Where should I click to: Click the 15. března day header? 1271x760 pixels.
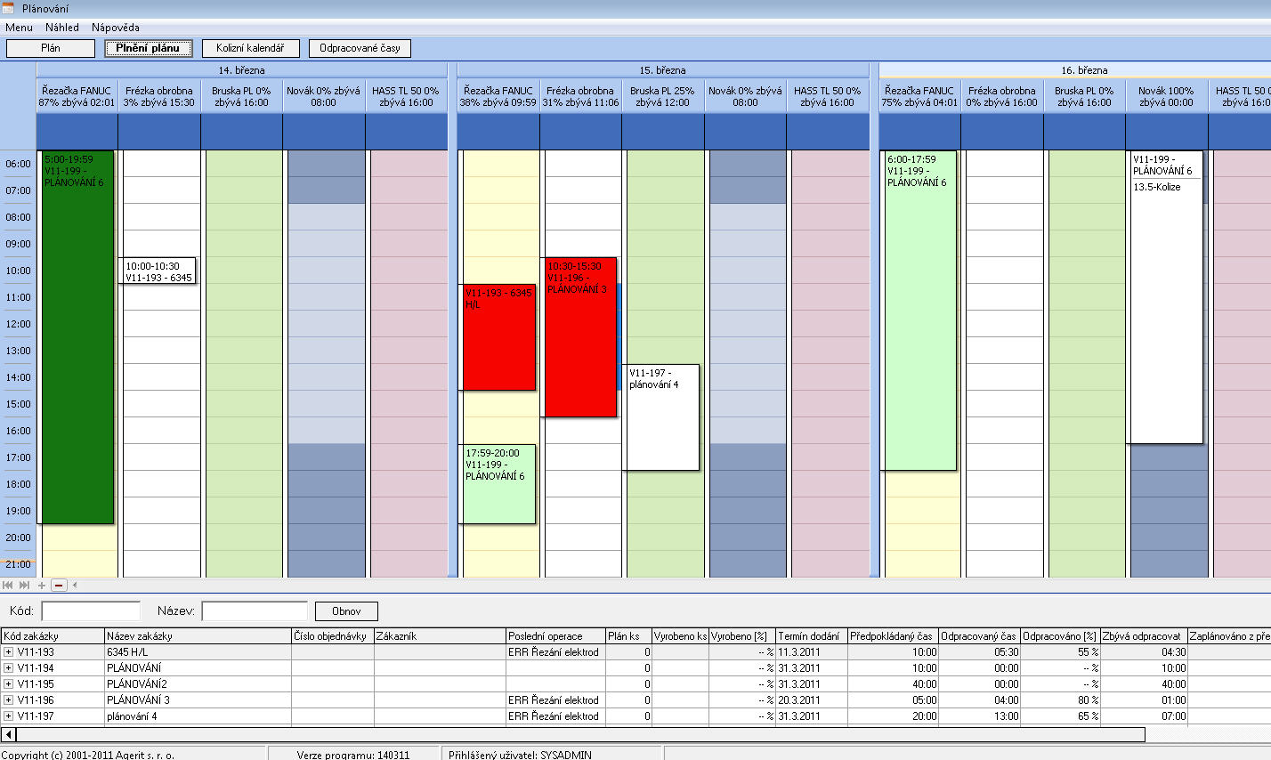click(663, 70)
